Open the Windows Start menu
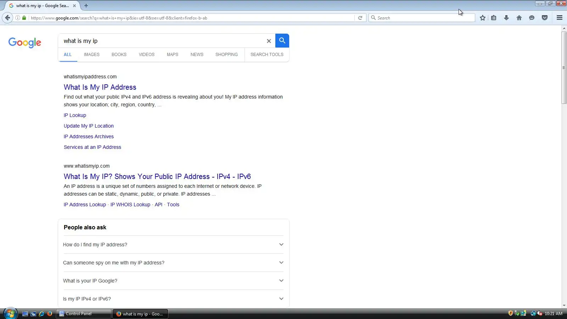This screenshot has width=567, height=319. 10,313
